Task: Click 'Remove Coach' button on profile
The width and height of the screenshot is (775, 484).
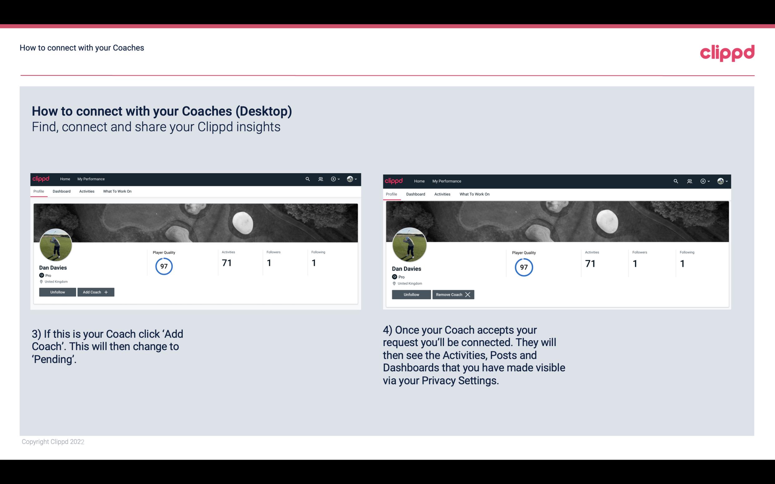Action: coord(453,294)
